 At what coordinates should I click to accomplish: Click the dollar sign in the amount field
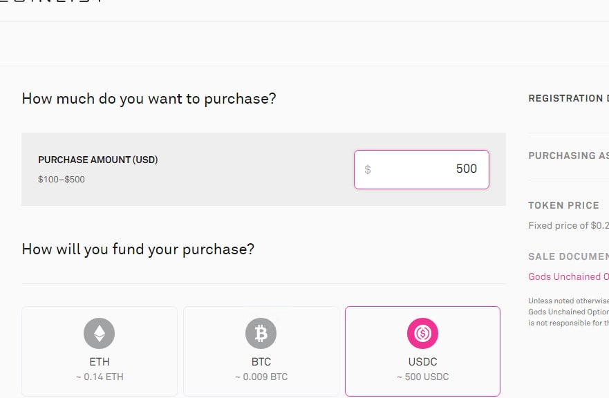click(368, 169)
